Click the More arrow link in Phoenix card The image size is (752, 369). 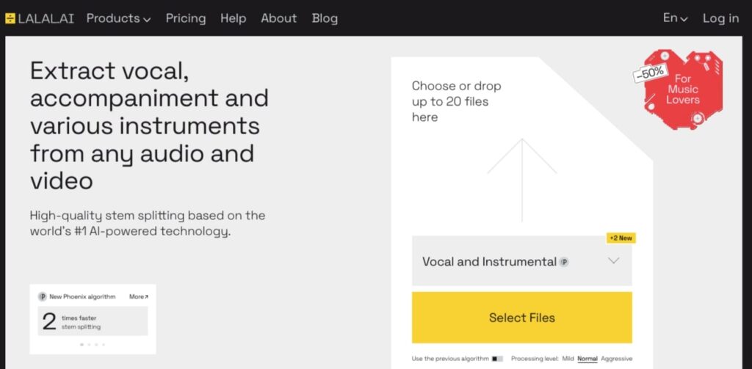click(139, 296)
